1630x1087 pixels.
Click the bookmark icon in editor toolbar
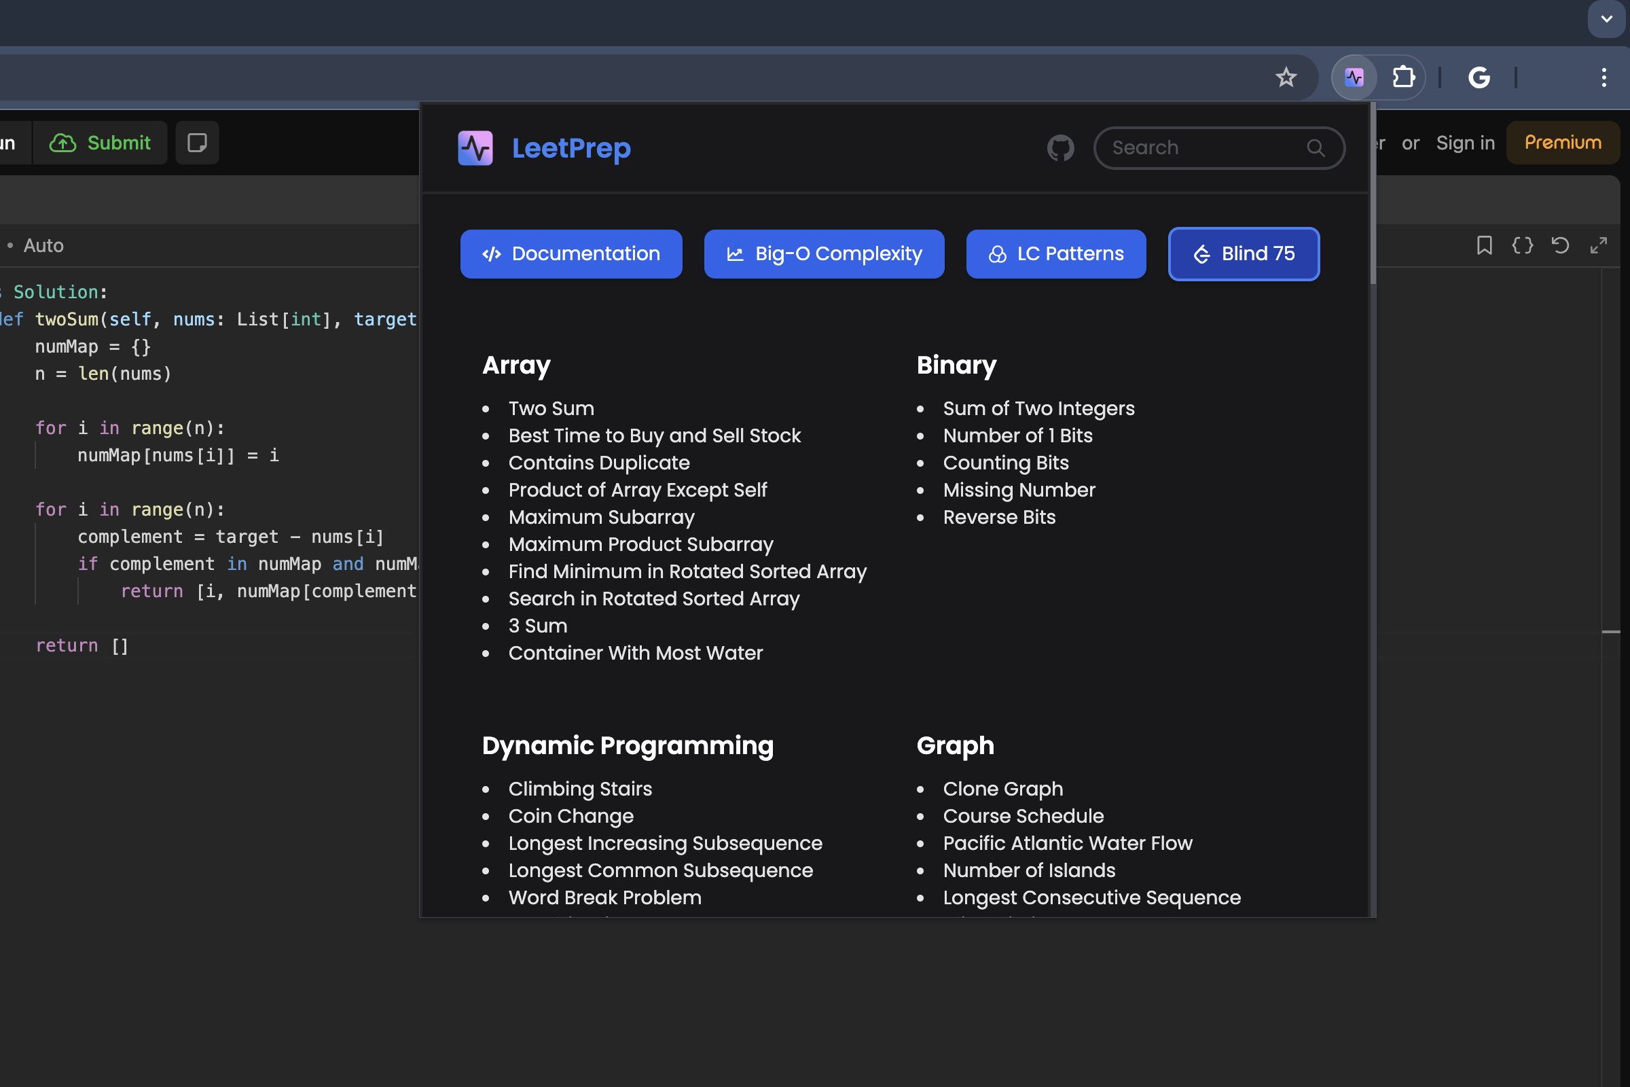1485,245
